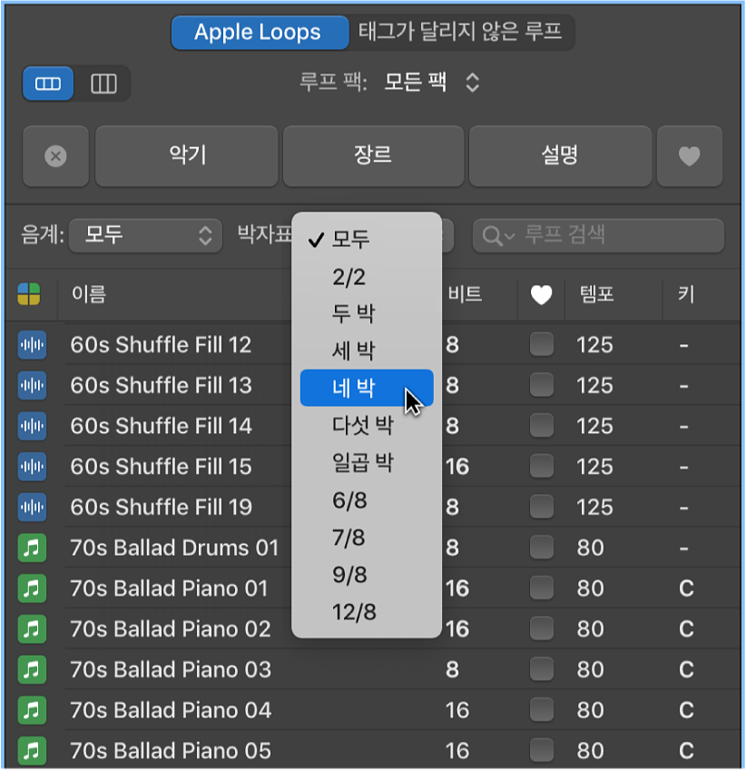The image size is (746, 771).
Task: Click the 악기 instrument button
Action: 187,156
